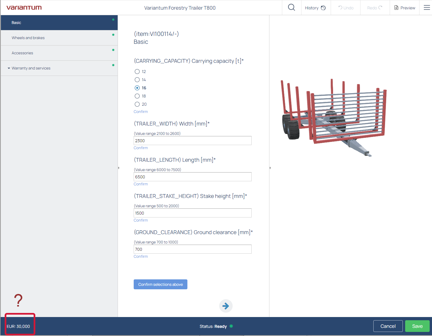Open help via red question mark

(x=18, y=300)
